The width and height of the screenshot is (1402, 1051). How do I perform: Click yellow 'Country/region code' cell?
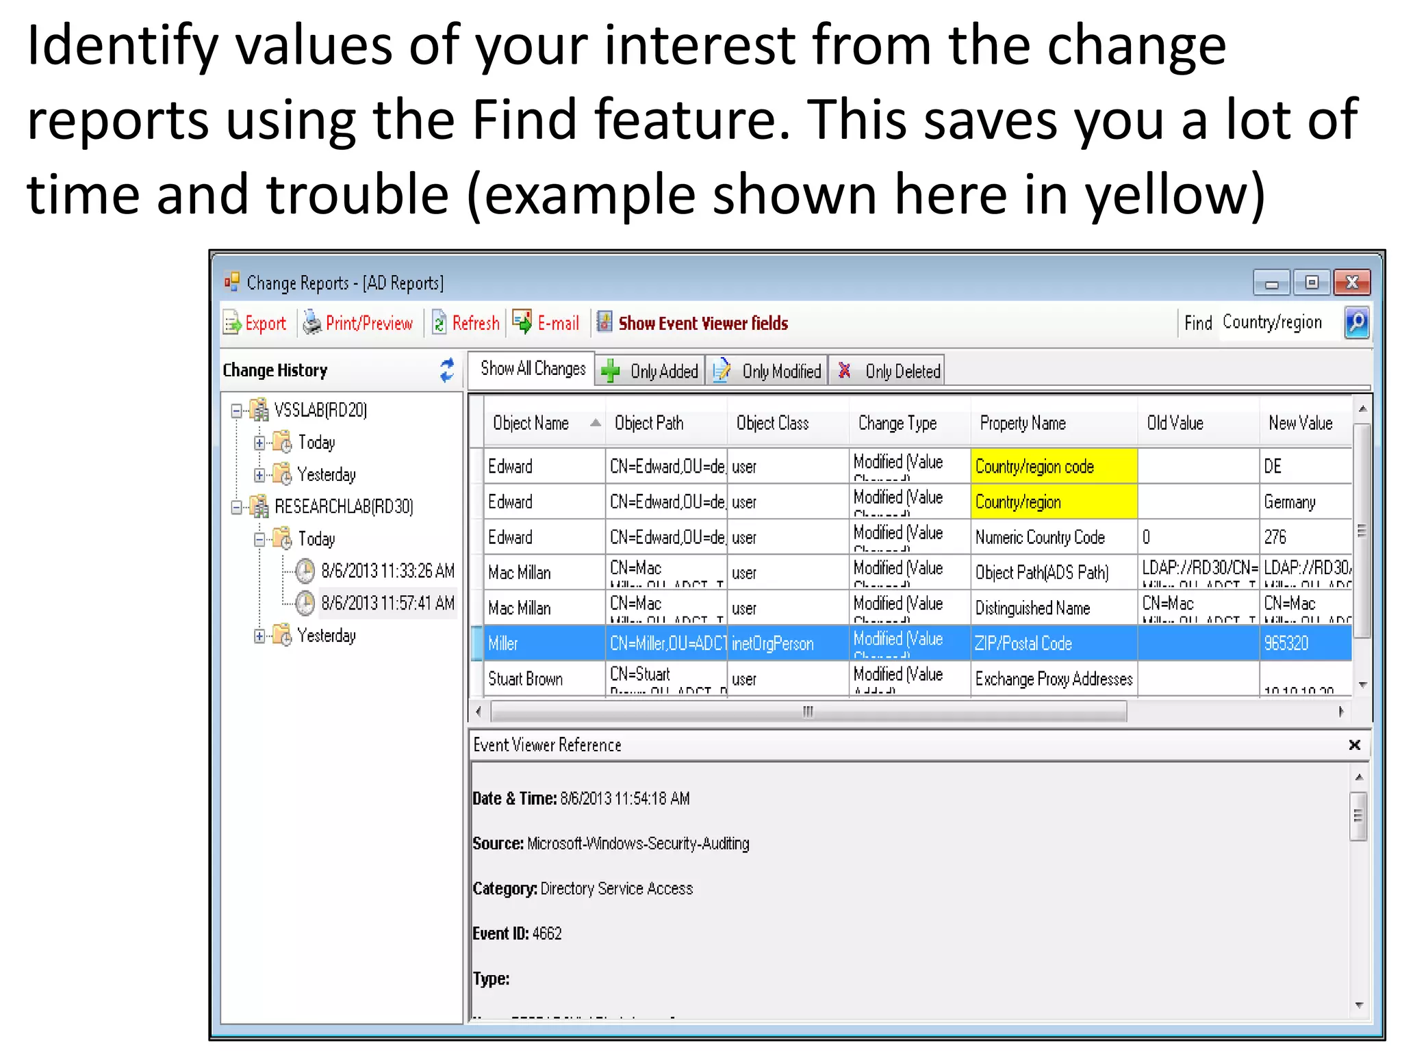[1054, 467]
